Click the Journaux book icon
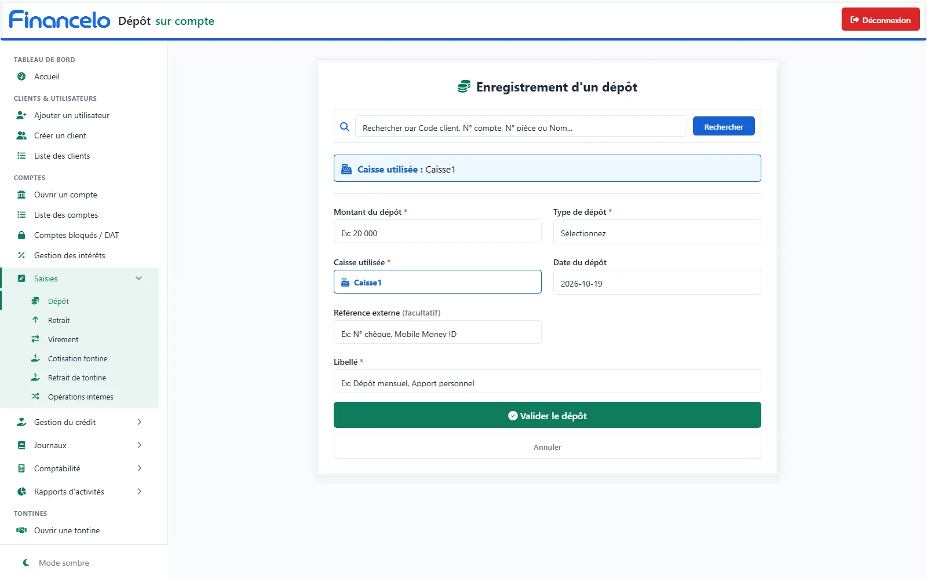The image size is (927, 579). [x=21, y=445]
